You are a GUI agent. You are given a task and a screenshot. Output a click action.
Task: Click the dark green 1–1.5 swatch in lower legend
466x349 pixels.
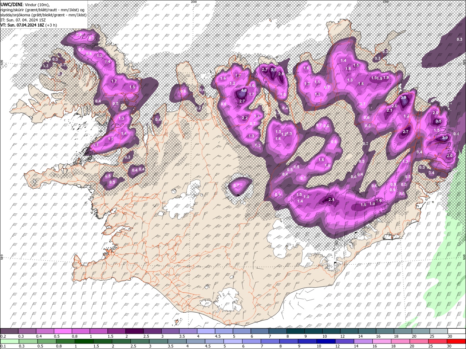[x=84, y=341]
